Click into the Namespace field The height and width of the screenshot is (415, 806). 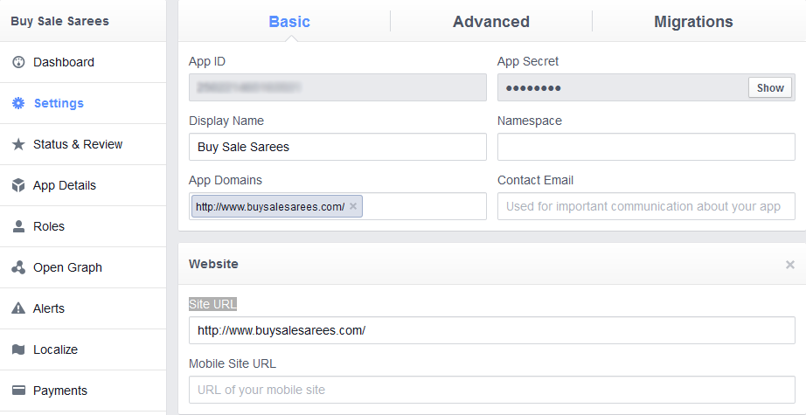646,147
